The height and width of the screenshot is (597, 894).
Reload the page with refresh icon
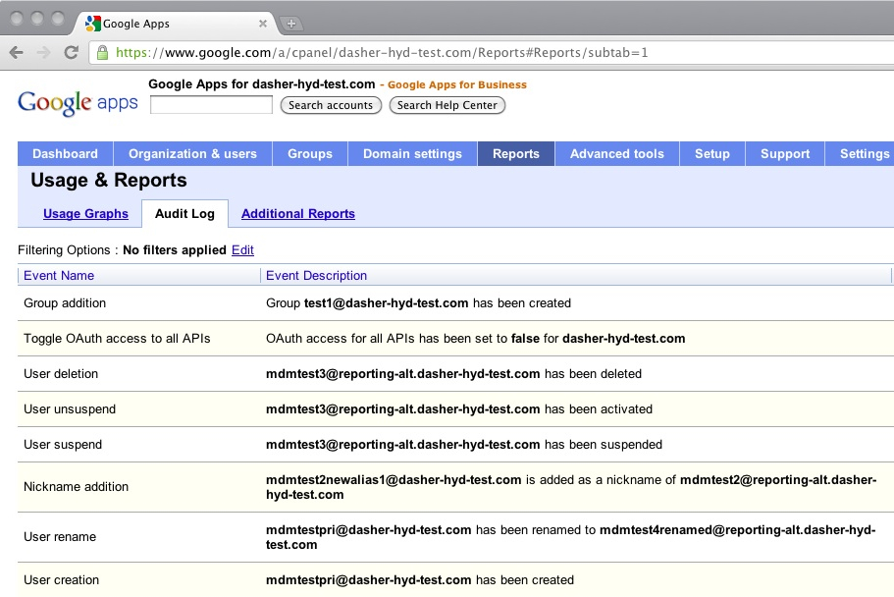(72, 52)
